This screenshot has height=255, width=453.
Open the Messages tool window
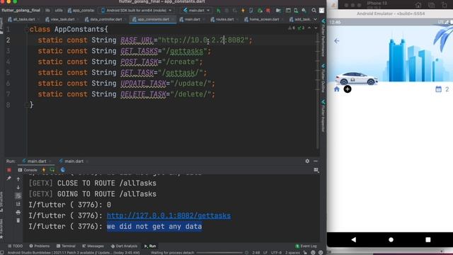tap(93, 246)
